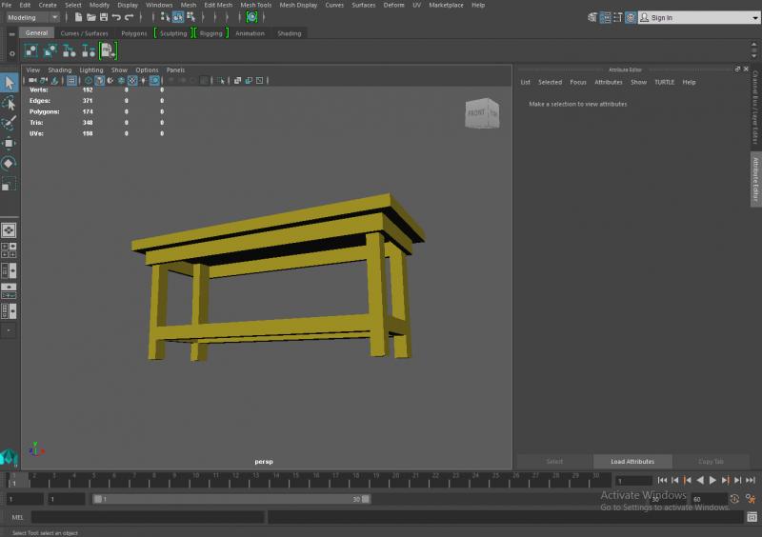
Task: Open the Modeling menu set dropdown
Action: click(x=33, y=17)
